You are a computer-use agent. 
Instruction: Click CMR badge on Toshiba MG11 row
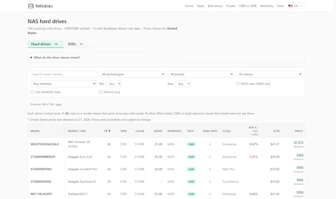point(191,194)
